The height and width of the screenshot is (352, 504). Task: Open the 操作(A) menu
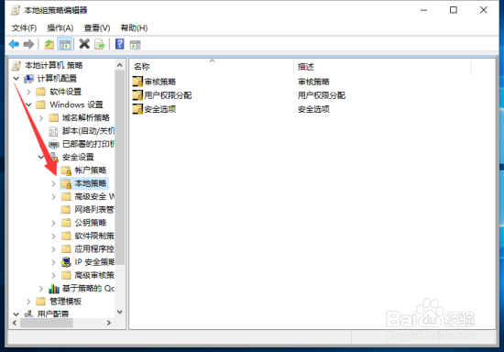tap(60, 28)
